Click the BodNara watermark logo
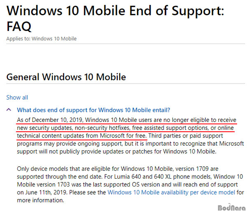Viewport: 247px width, 212px height. tap(231, 207)
